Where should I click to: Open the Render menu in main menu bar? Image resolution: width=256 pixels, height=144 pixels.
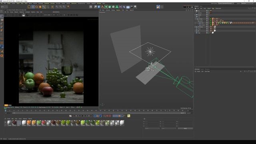pyautogui.click(x=68, y=4)
